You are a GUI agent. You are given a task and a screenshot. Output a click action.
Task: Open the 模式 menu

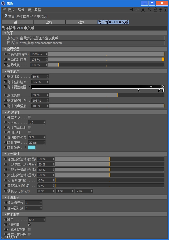[11, 10]
